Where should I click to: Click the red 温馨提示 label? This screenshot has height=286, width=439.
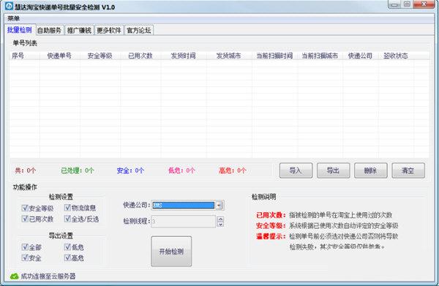tap(271, 236)
